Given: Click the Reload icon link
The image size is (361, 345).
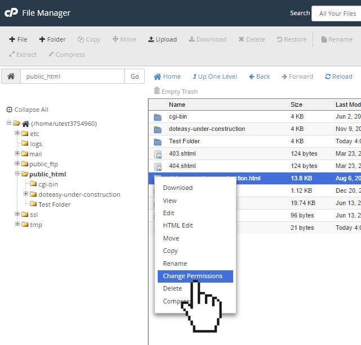Looking at the screenshot, I should (338, 76).
